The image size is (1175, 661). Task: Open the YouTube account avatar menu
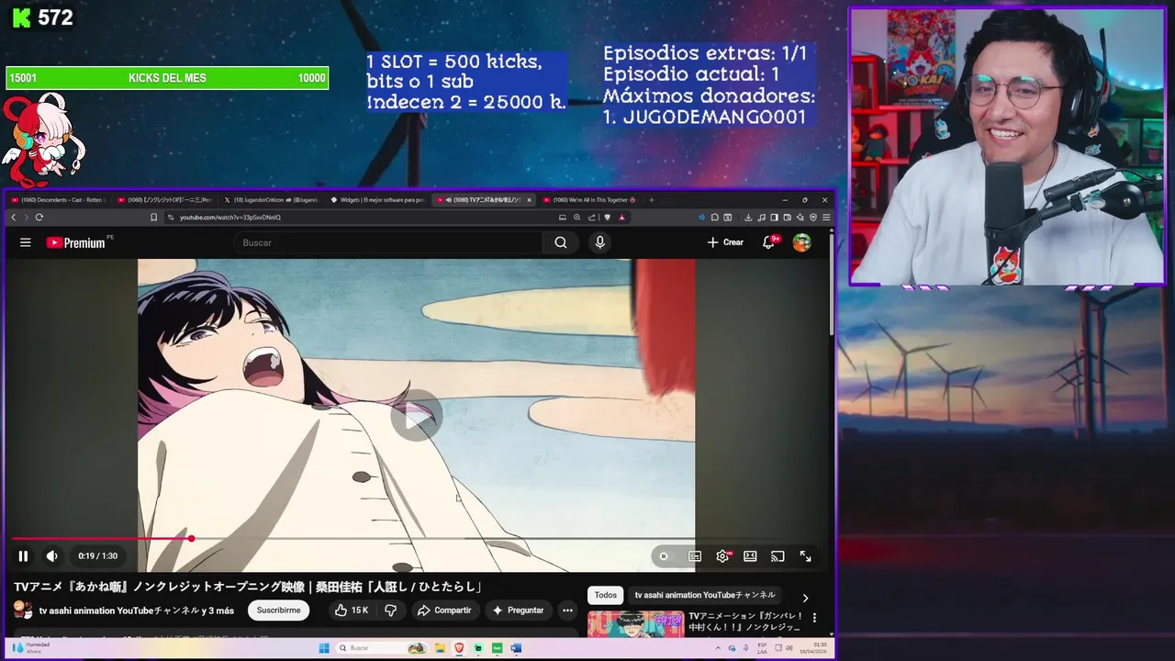tap(802, 242)
